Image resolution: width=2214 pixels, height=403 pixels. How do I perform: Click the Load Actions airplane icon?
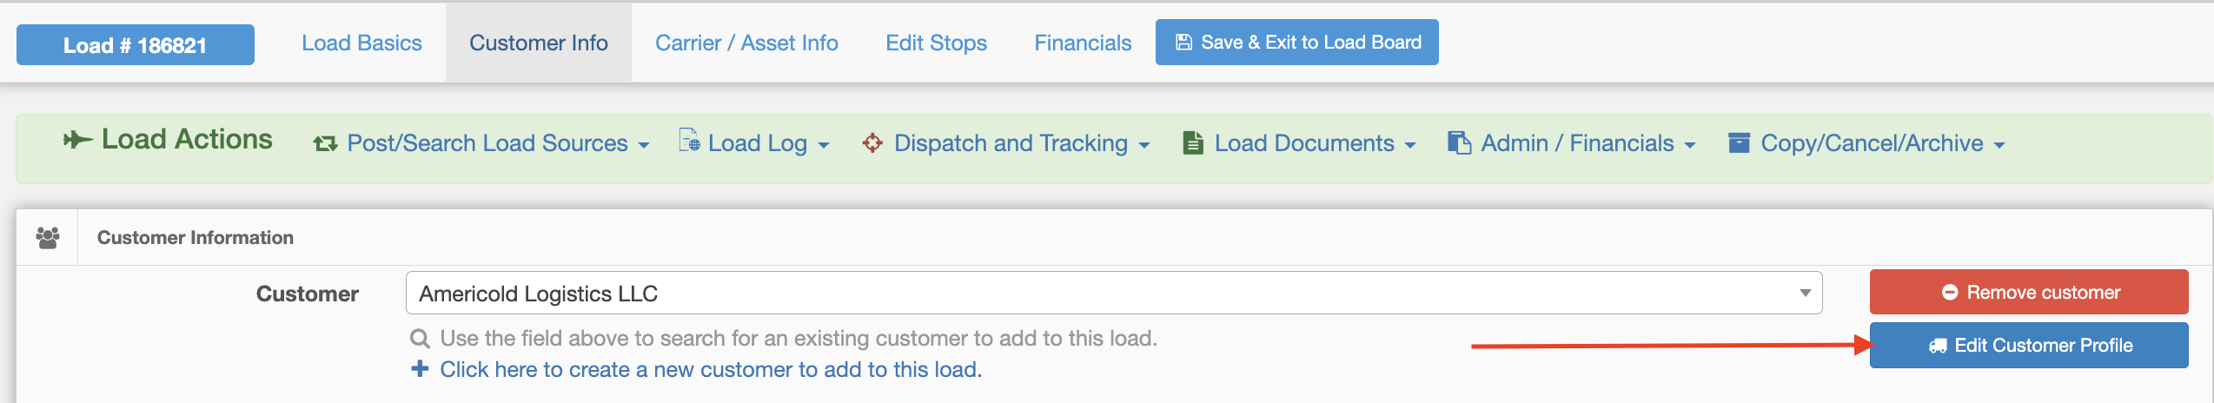tap(77, 140)
